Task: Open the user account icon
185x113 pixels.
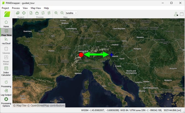Action: click(176, 14)
